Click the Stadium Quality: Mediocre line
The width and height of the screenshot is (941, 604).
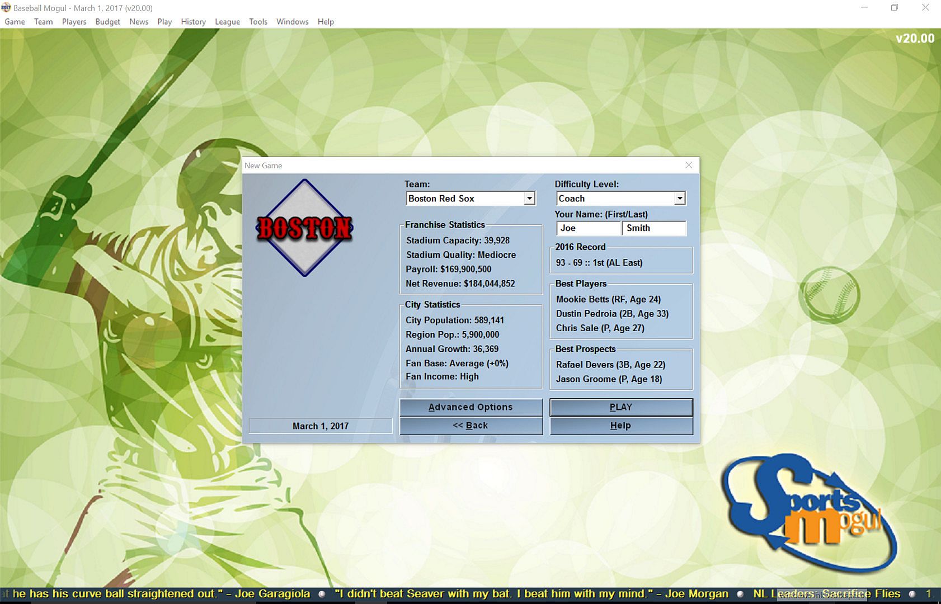coord(461,255)
